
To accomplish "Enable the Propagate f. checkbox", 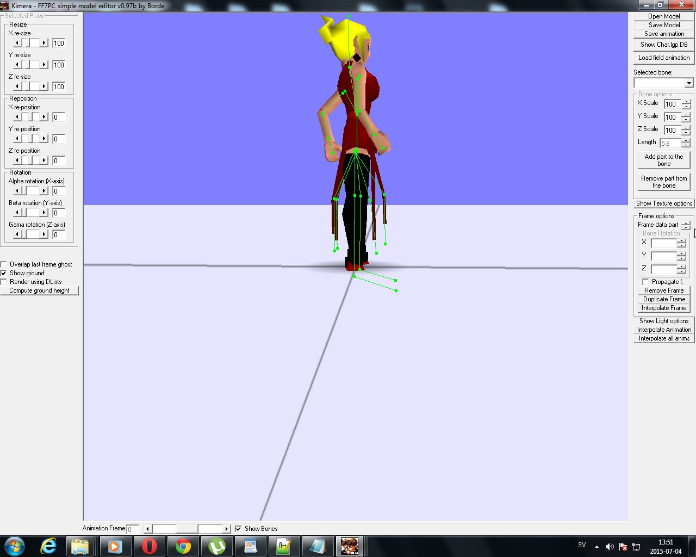I will coord(645,282).
